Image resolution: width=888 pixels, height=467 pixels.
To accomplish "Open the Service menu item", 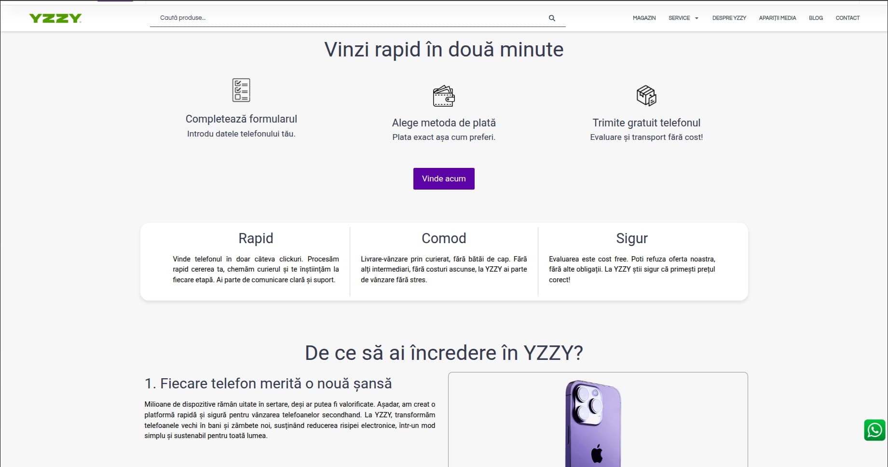I will pyautogui.click(x=679, y=18).
